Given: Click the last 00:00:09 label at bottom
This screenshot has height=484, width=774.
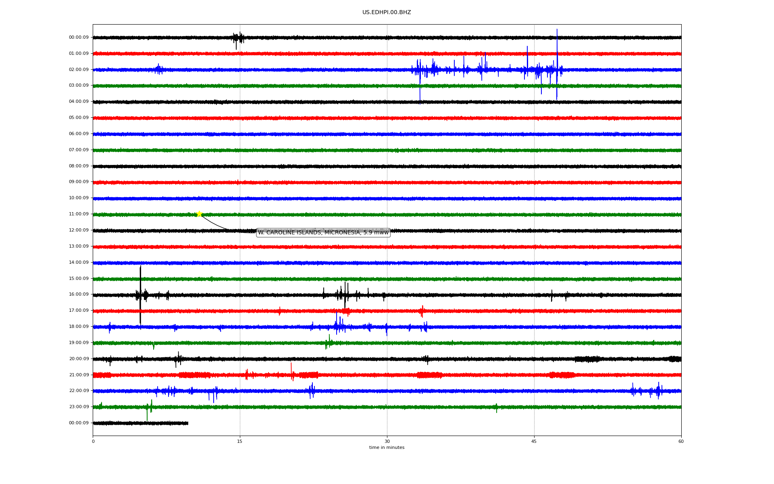Looking at the screenshot, I should click(79, 423).
